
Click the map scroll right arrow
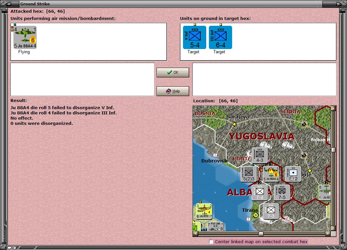point(328,234)
